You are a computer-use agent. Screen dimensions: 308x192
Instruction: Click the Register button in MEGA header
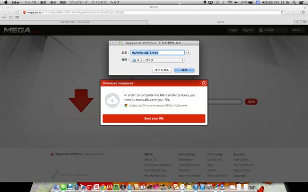pyautogui.click(x=248, y=30)
